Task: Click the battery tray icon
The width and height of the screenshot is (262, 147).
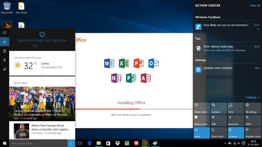Action: coord(230,143)
